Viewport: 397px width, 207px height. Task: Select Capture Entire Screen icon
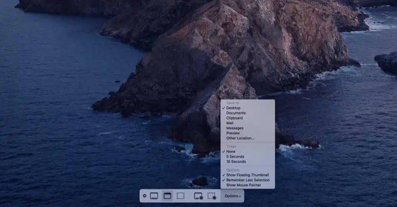click(x=154, y=196)
